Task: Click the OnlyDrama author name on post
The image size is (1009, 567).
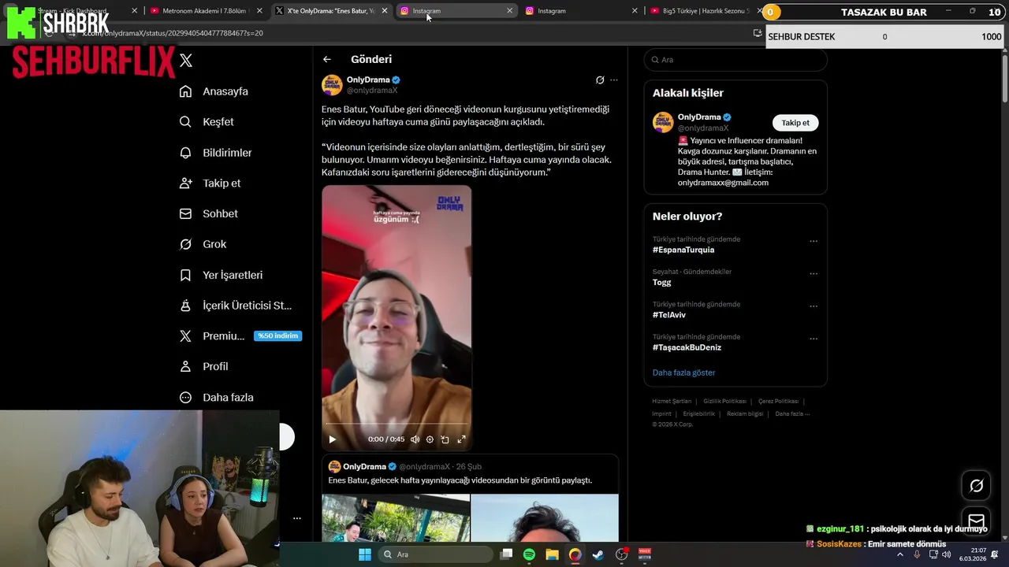Action: 368,80
